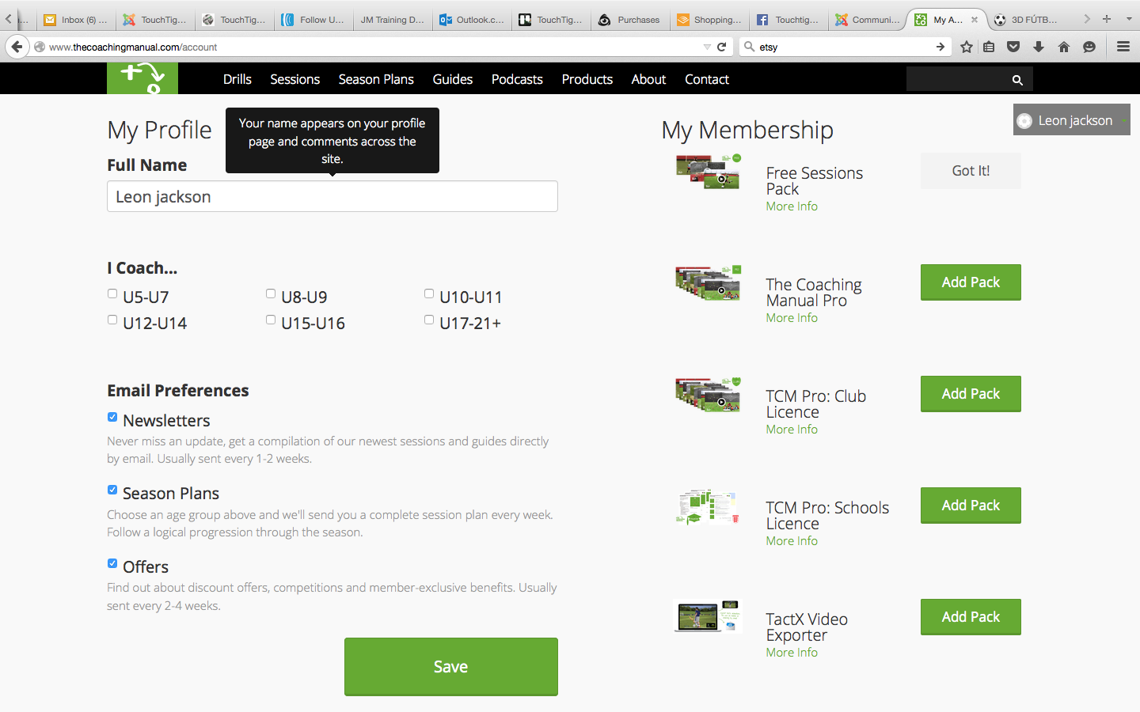This screenshot has height=712, width=1140.
Task: Open the bookmarks list icon
Action: [x=989, y=47]
